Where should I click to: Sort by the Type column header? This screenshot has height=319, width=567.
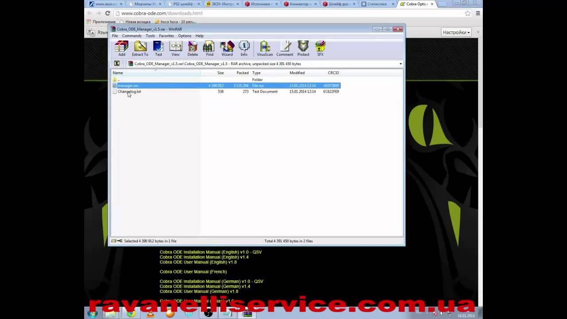[x=269, y=73]
